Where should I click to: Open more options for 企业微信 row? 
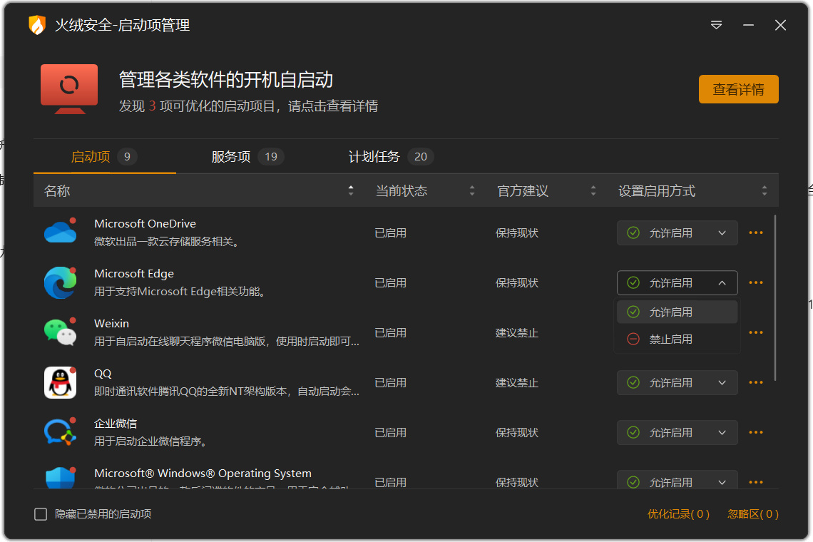[x=756, y=433]
